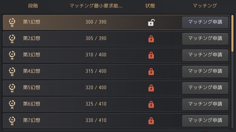Click the 段階 column header
This screenshot has height=132, width=236.
click(33, 6)
